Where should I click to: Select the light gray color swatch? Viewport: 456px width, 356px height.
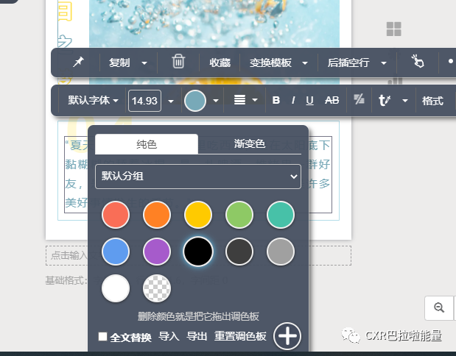pyautogui.click(x=281, y=252)
